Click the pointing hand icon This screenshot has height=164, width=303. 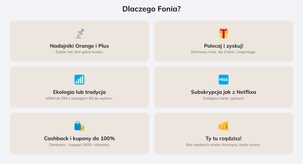click(223, 126)
